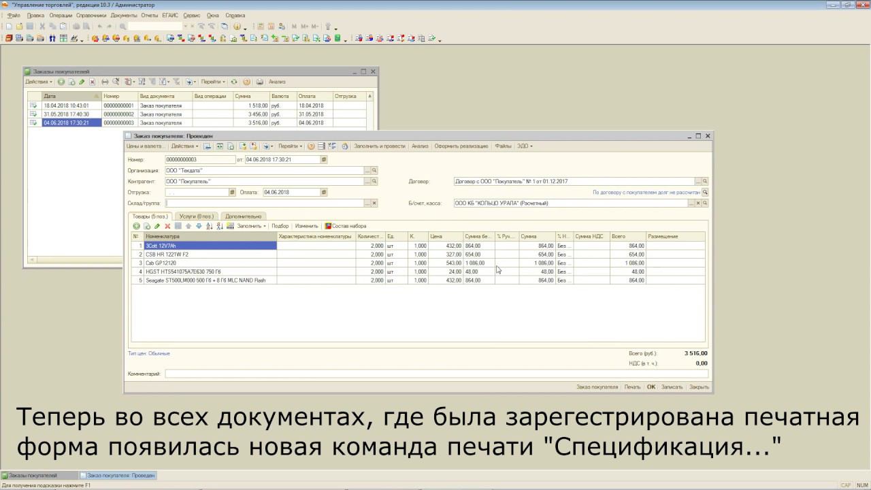Click the red X delete row icon in goods table
Viewport: 871px width, 490px height.
click(167, 226)
